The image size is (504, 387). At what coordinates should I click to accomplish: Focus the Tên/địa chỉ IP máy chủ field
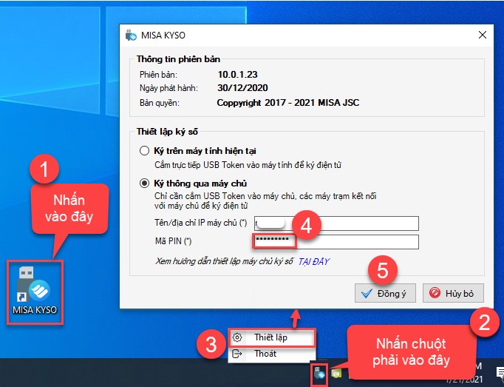point(336,223)
